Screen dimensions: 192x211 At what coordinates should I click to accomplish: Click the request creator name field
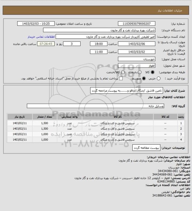[106, 37]
